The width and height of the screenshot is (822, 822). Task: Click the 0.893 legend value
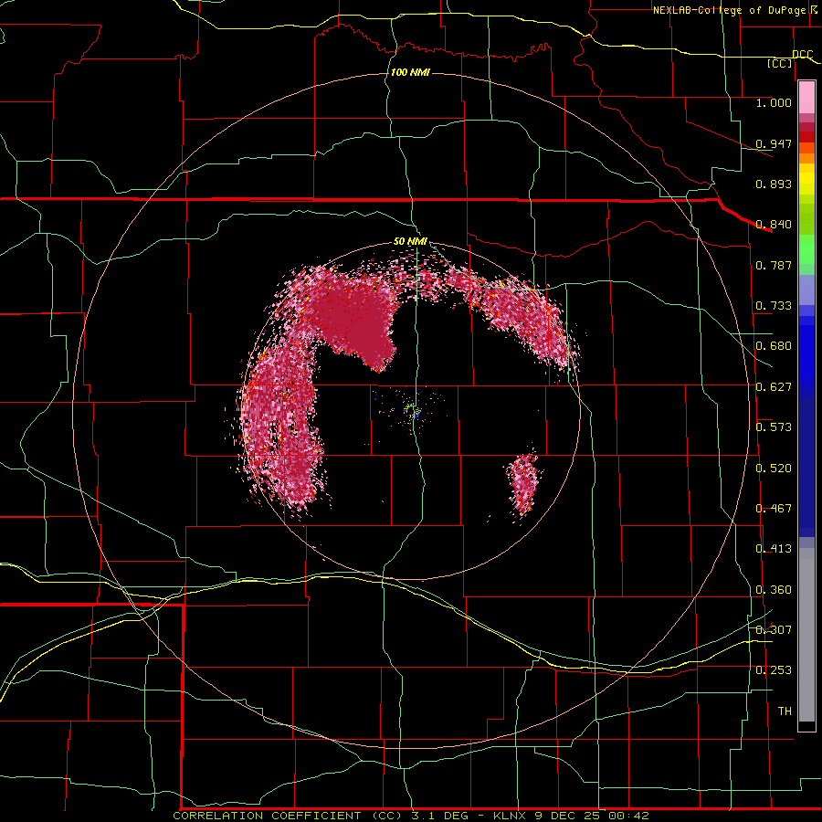774,184
